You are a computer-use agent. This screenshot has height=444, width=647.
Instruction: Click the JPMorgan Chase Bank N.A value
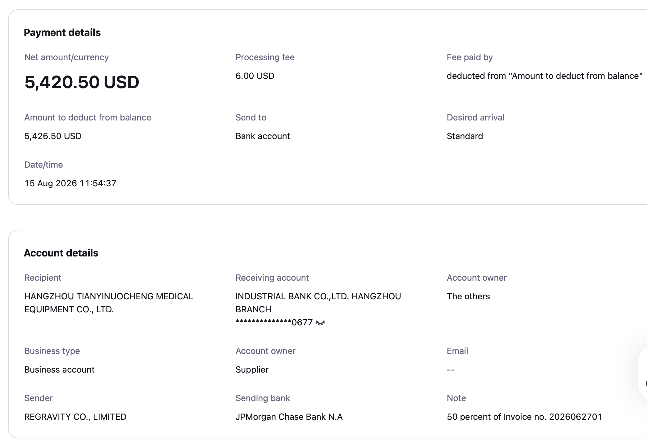(x=289, y=417)
